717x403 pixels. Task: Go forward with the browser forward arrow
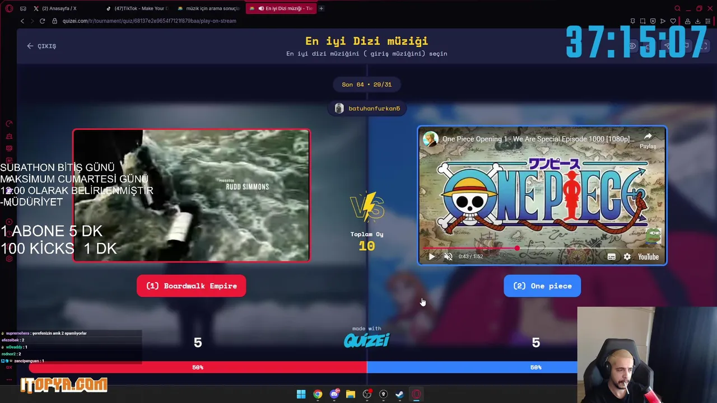[x=32, y=21]
